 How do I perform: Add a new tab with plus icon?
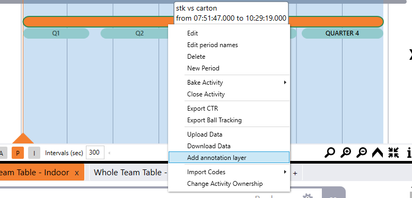coord(295,173)
